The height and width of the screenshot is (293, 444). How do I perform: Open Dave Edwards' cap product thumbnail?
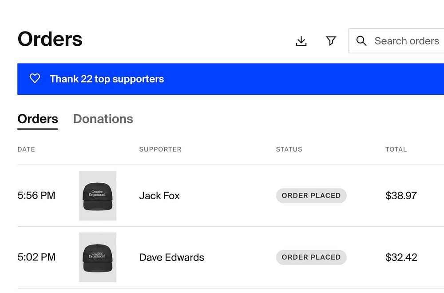pos(98,257)
